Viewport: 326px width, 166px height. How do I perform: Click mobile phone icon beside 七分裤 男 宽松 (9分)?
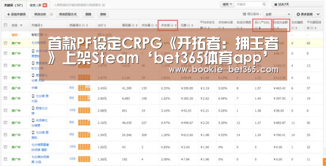(33, 133)
